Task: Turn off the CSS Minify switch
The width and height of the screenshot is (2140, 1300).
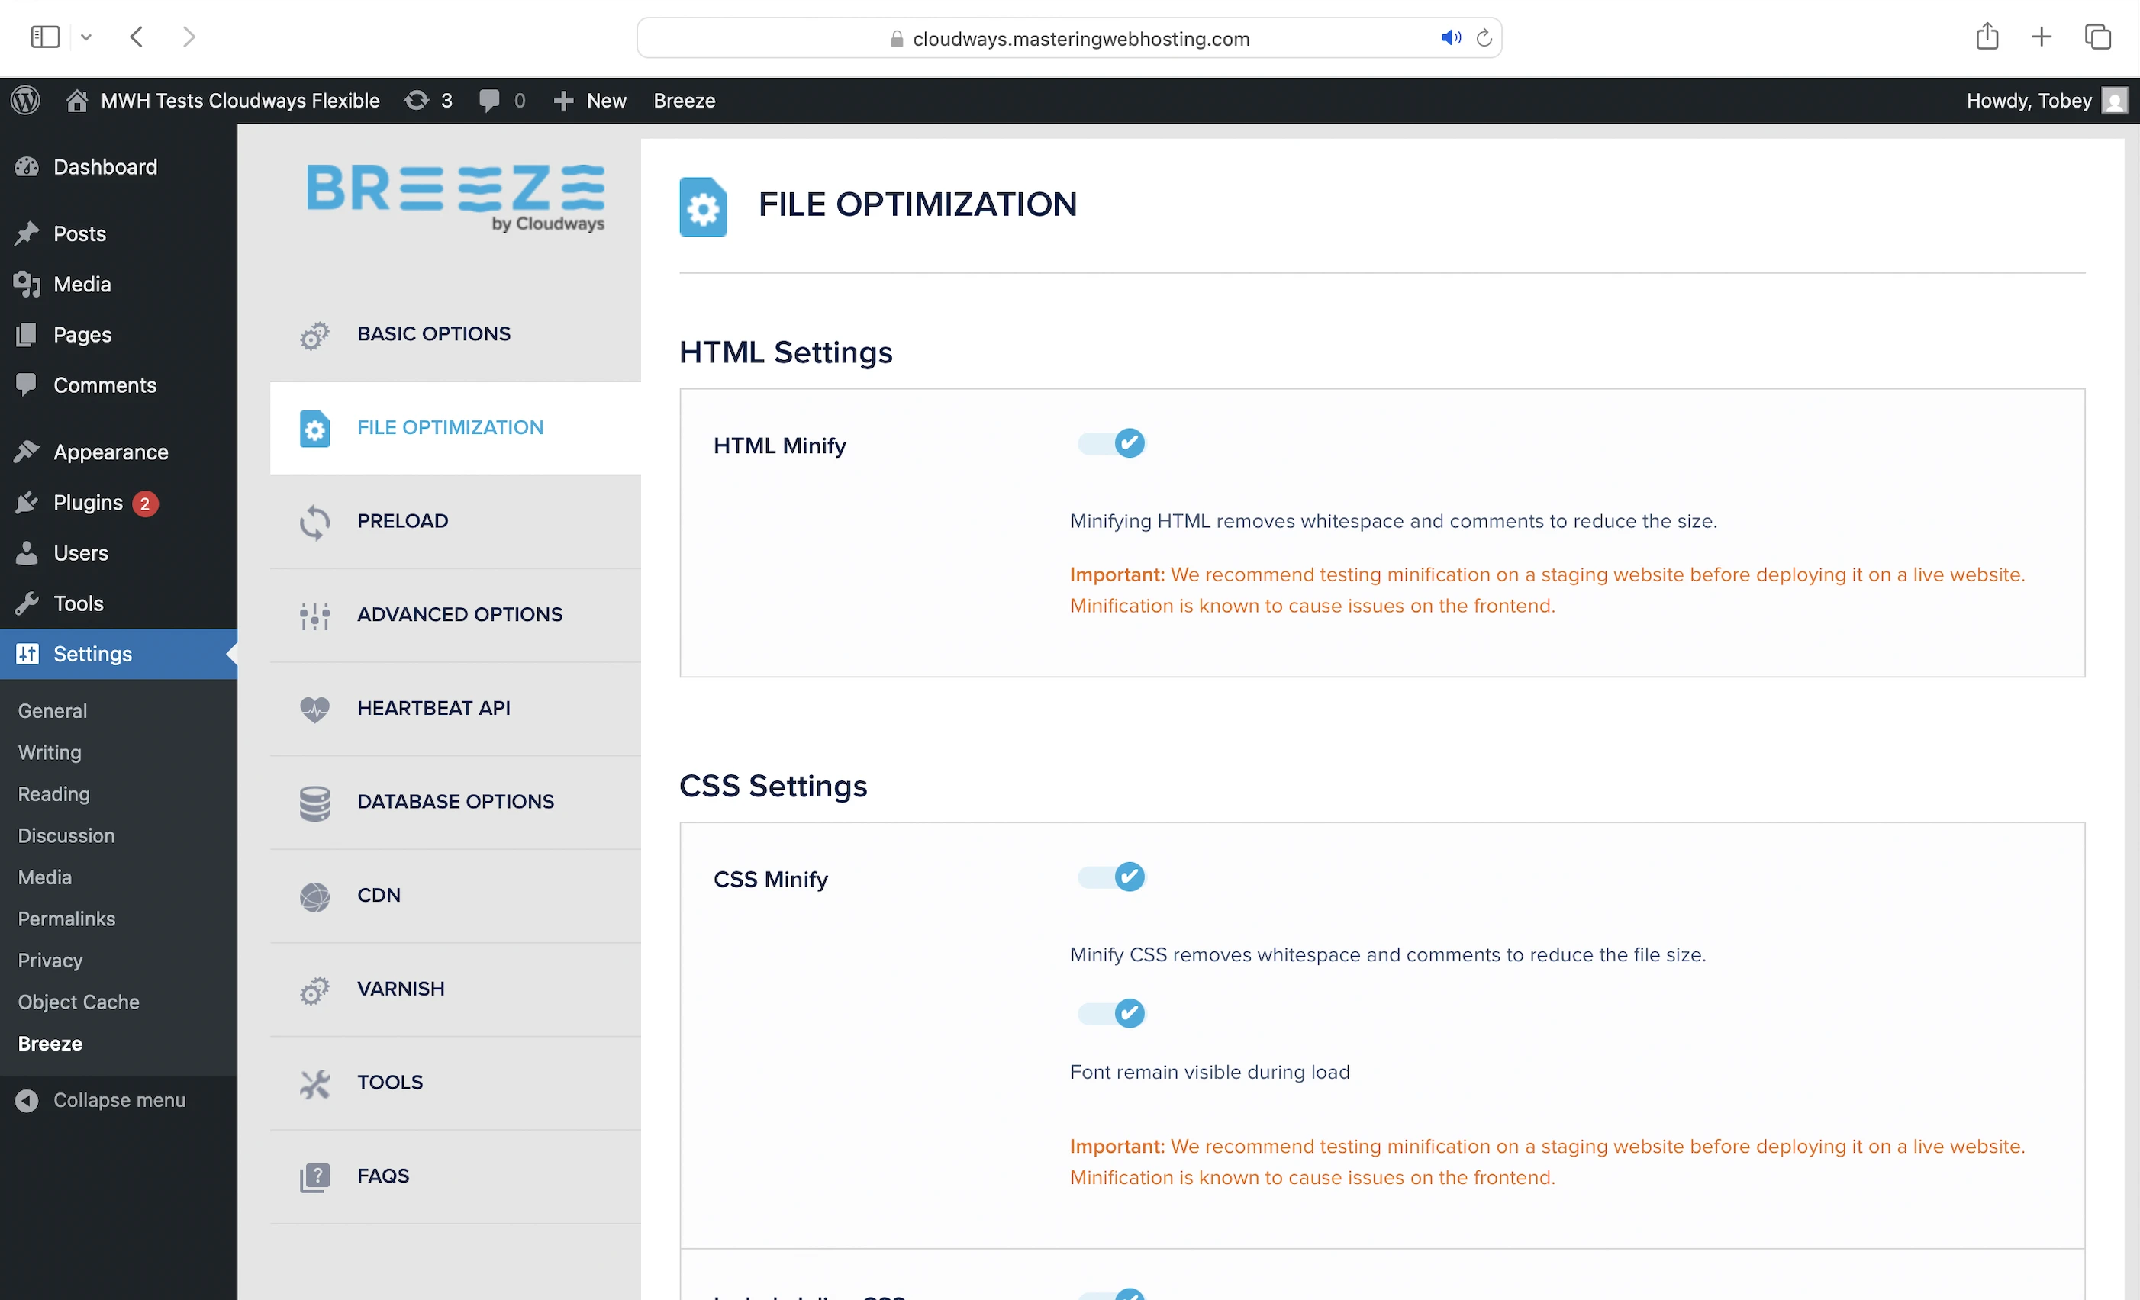Action: [x=1112, y=877]
